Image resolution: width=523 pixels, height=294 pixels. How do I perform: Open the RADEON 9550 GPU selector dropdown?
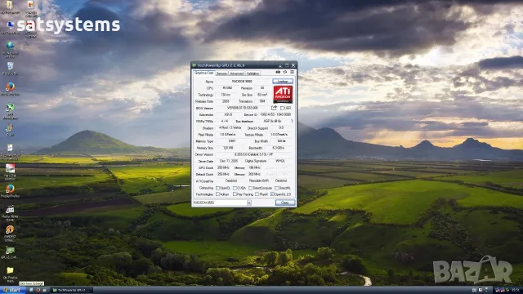coord(248,203)
